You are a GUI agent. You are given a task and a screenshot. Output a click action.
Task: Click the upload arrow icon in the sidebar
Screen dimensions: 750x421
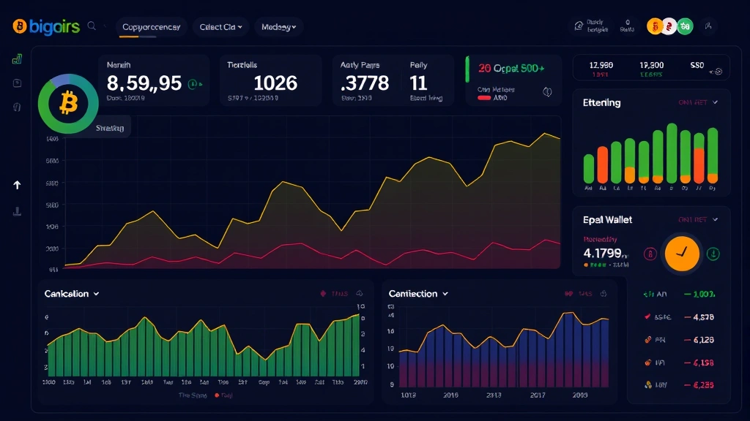pyautogui.click(x=16, y=184)
